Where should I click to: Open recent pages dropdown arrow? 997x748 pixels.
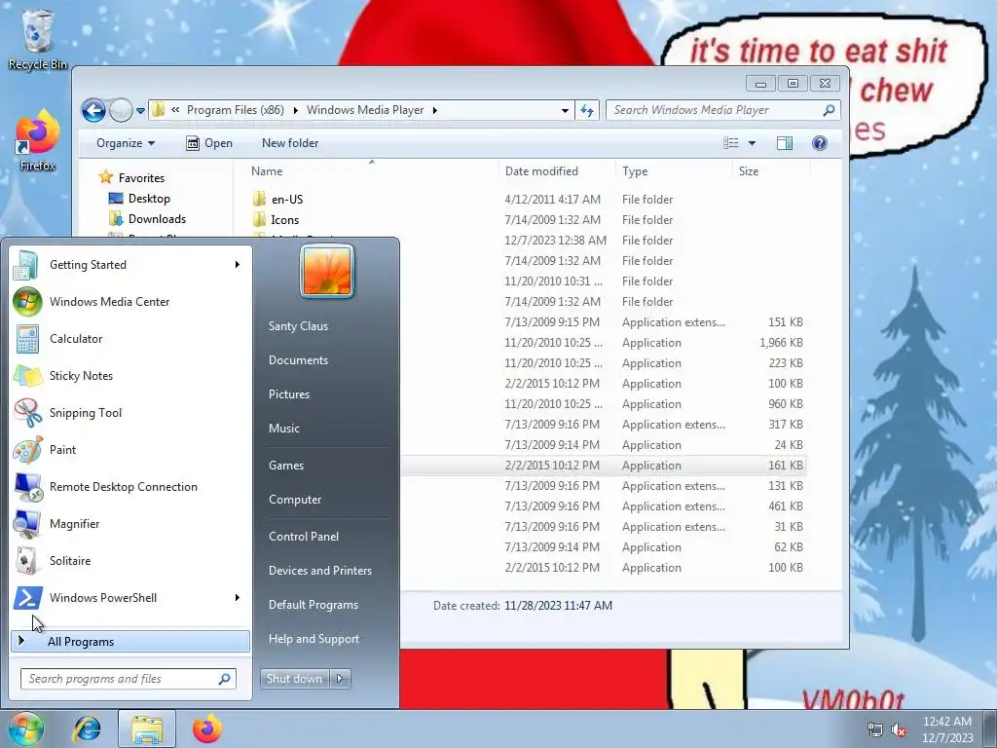tap(140, 111)
